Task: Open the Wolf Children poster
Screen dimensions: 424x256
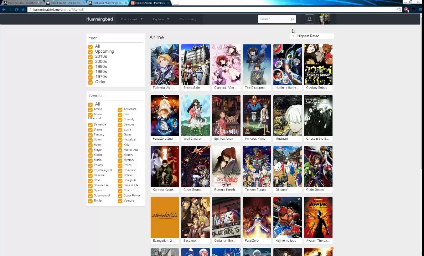Action: click(196, 116)
